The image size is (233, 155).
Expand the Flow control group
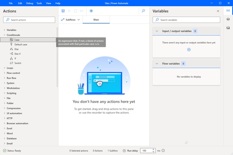click(x=4, y=73)
